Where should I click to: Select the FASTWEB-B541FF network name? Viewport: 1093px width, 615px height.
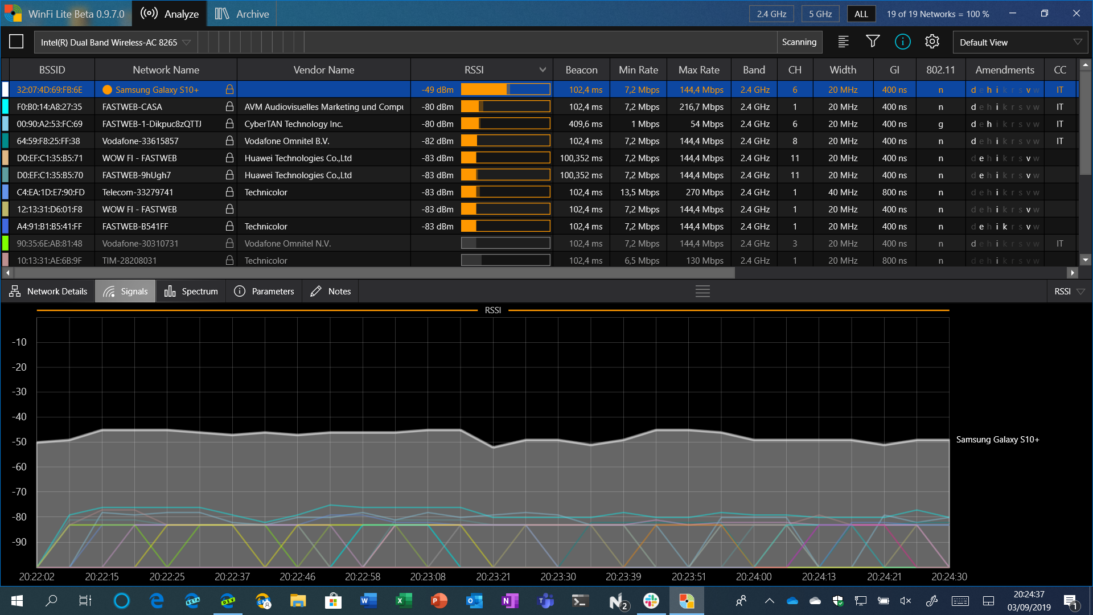click(135, 226)
